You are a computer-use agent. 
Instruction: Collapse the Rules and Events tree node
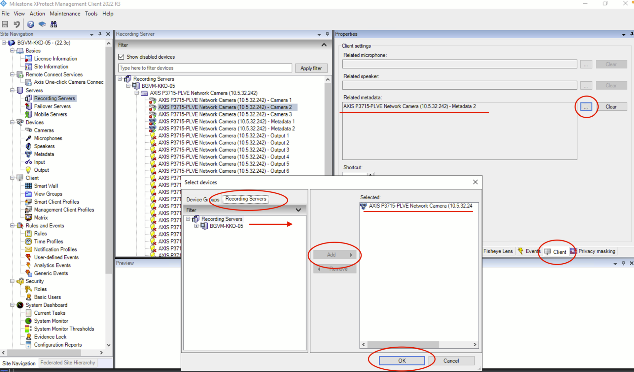point(12,226)
